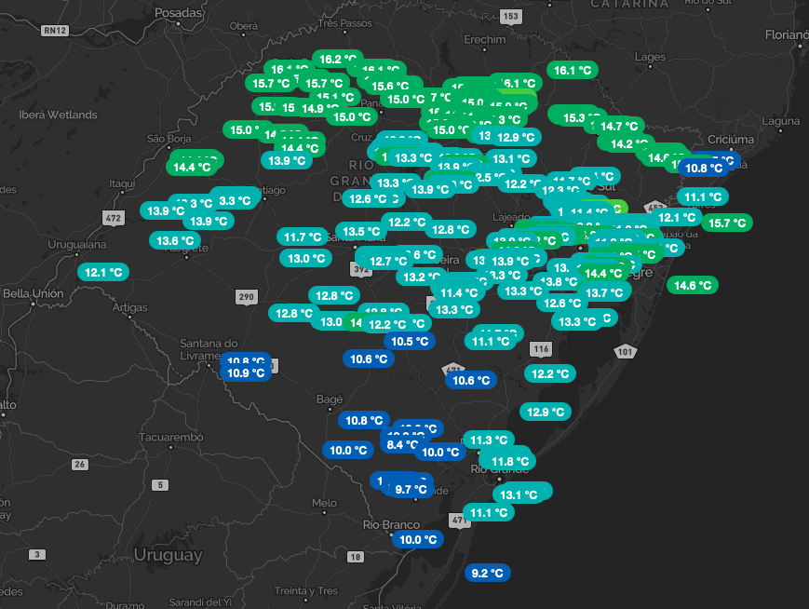Click the route 153 highway shield

tap(510, 17)
